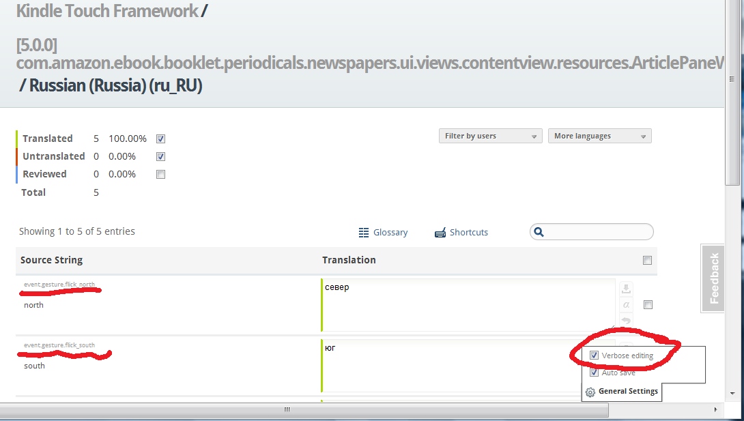
Task: Click the search magnifier icon
Action: pos(539,232)
